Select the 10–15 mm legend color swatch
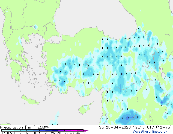Image resolution: width=173 pixels, height=134 pixels. tap(36, 130)
